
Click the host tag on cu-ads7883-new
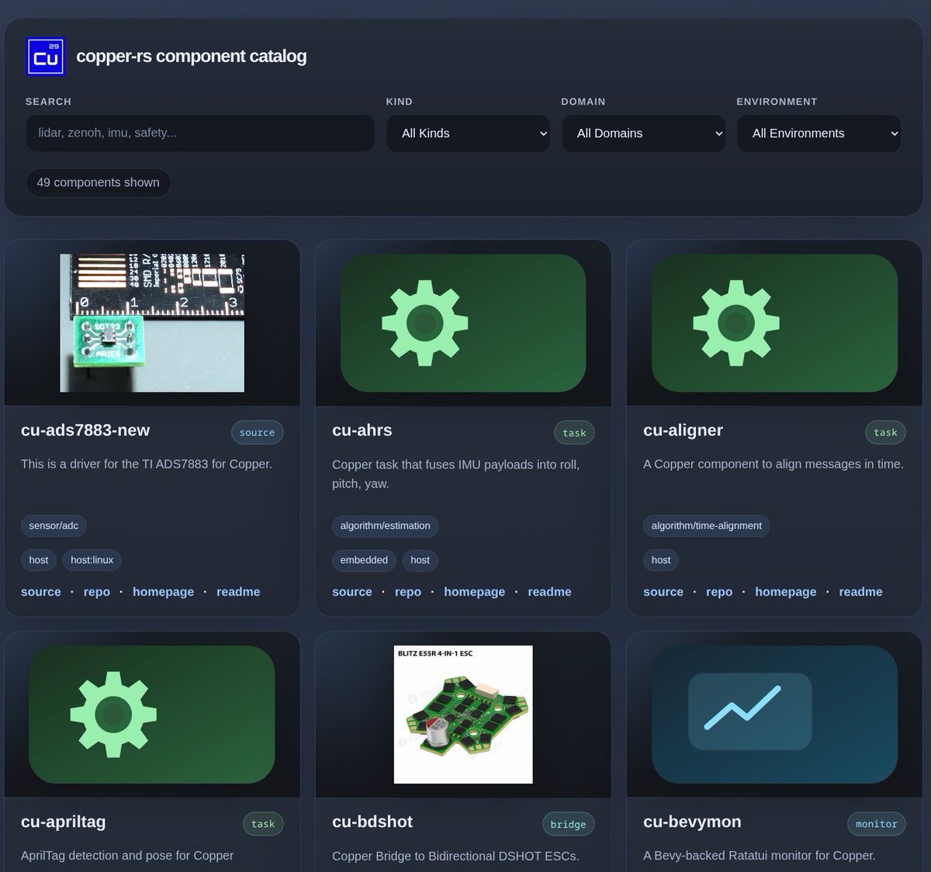[x=39, y=560]
